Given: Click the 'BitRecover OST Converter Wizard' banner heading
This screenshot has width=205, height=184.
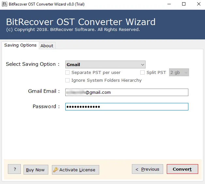Looking at the screenshot, I should [x=81, y=22].
